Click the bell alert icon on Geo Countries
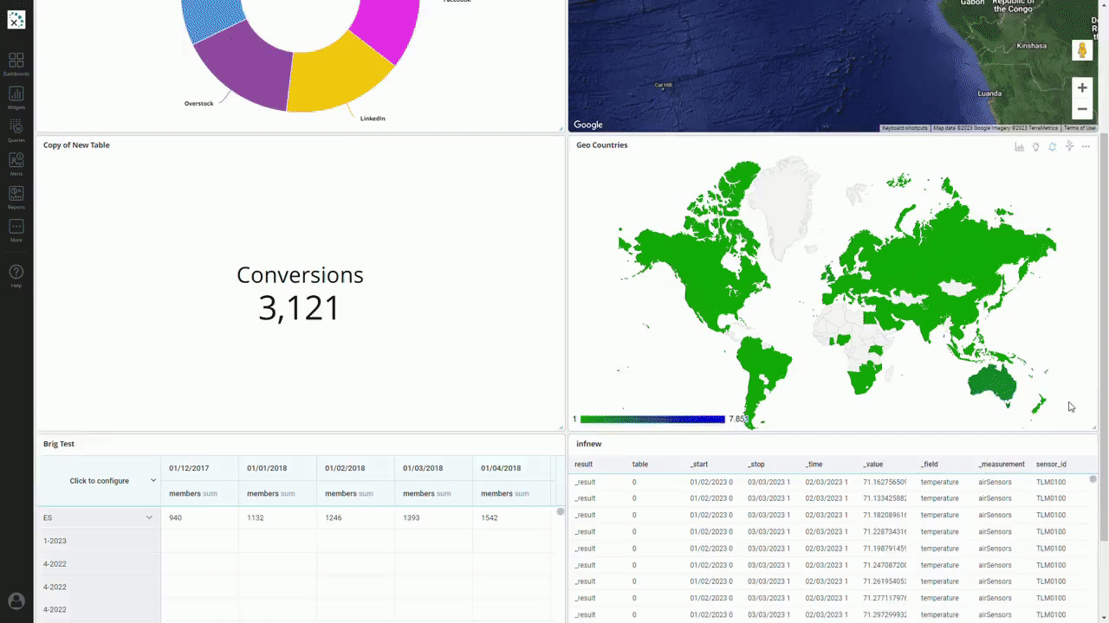The width and height of the screenshot is (1109, 623). pos(1052,146)
